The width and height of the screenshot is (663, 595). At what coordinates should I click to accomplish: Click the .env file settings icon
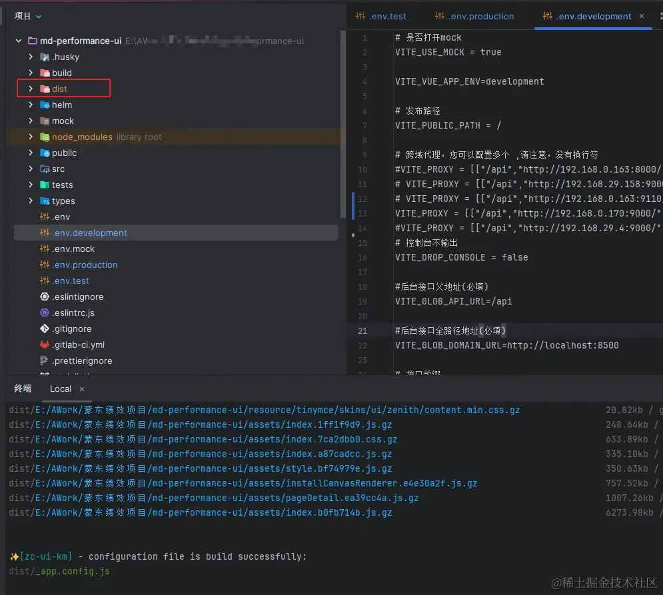(45, 217)
